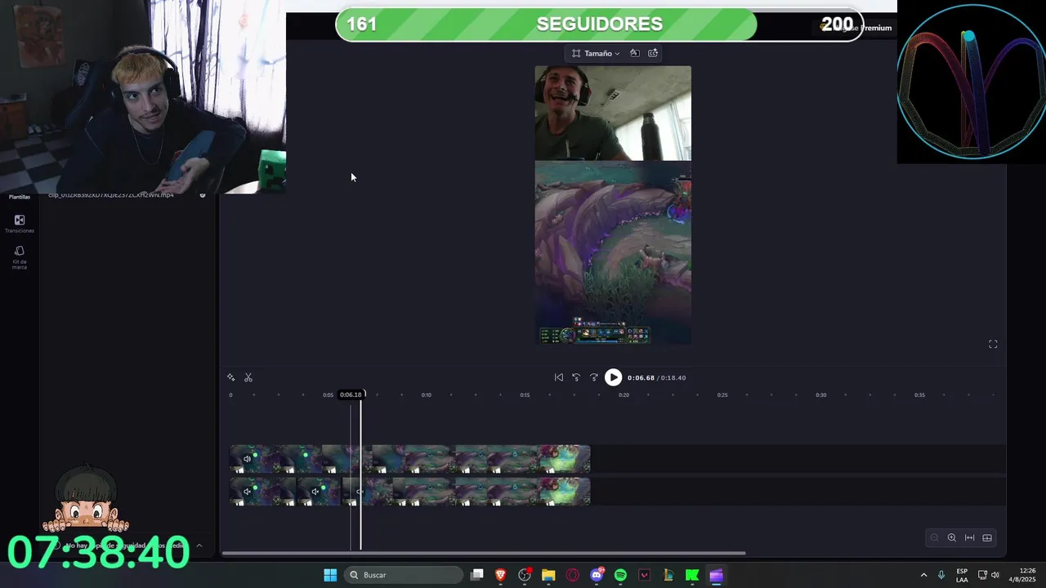The width and height of the screenshot is (1046, 588).
Task: Open the volume tray control
Action: pyautogui.click(x=995, y=575)
